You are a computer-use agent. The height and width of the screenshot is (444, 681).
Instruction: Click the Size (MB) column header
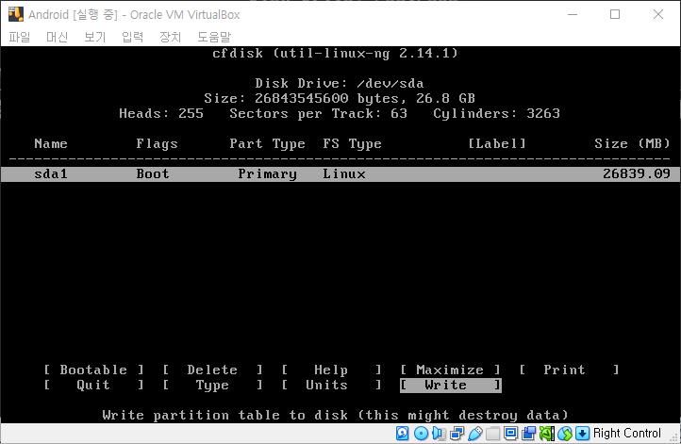pos(632,143)
